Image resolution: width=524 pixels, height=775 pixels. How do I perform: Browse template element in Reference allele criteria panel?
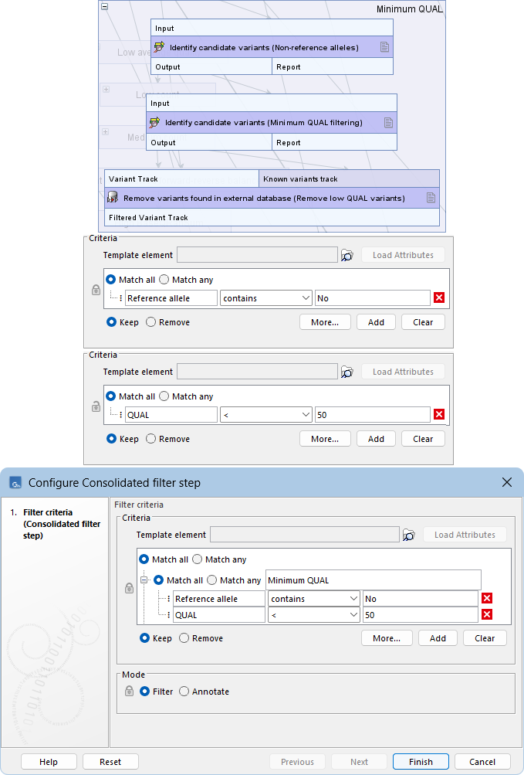[x=347, y=255]
